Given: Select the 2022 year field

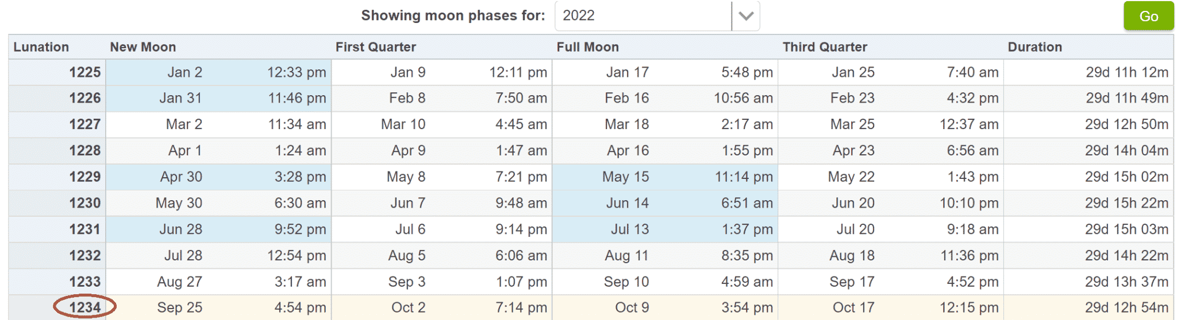Looking at the screenshot, I should point(643,16).
